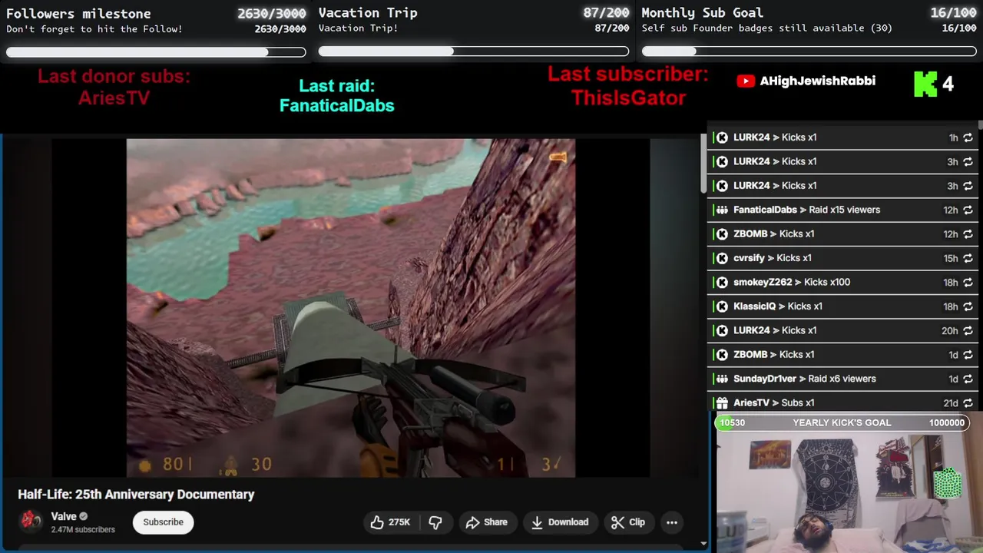Click the scroll down arrow below the page

coord(703,544)
